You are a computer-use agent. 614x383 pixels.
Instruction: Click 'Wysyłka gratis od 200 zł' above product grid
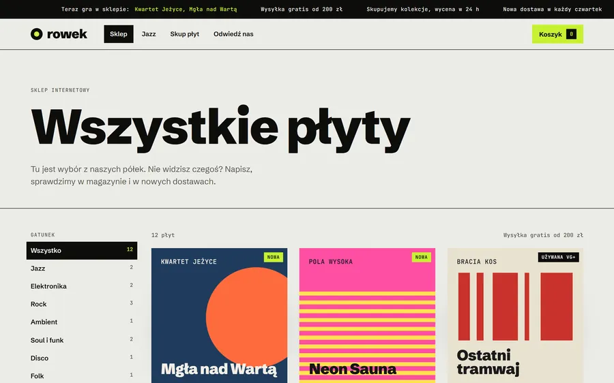(x=543, y=235)
